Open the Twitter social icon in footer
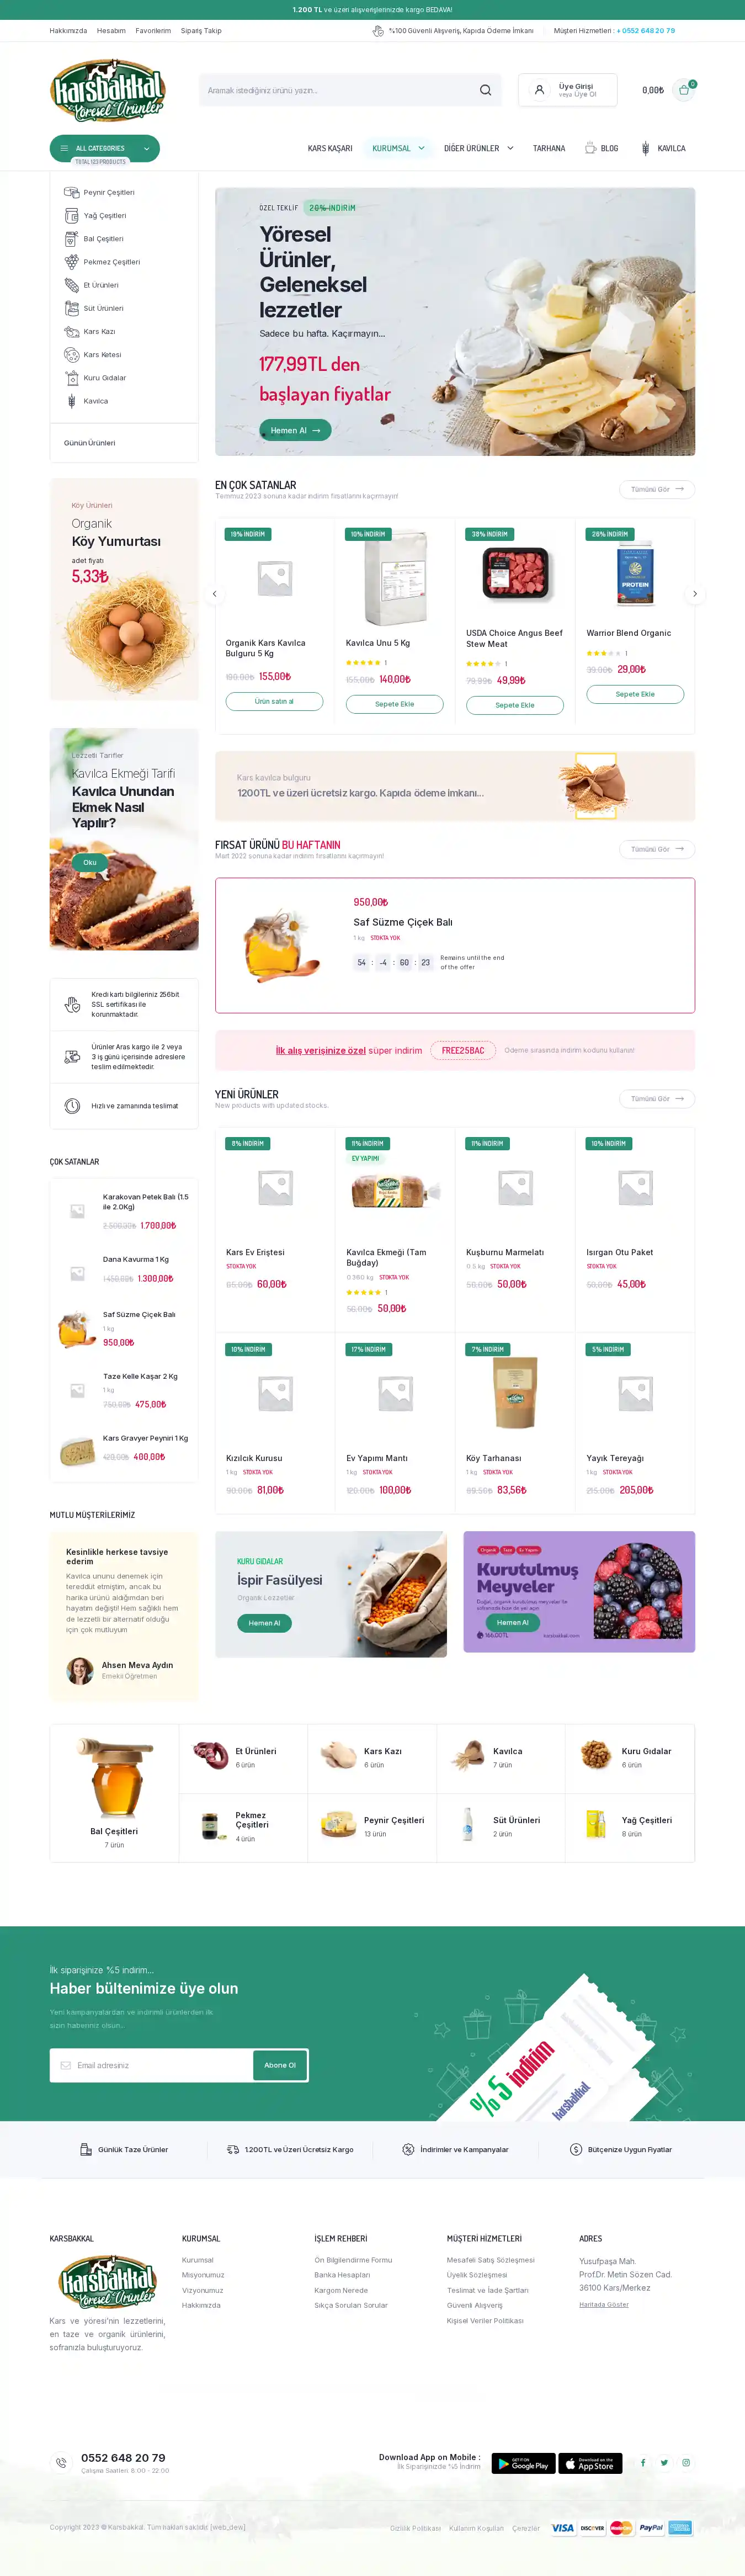745x2576 pixels. 664,2462
